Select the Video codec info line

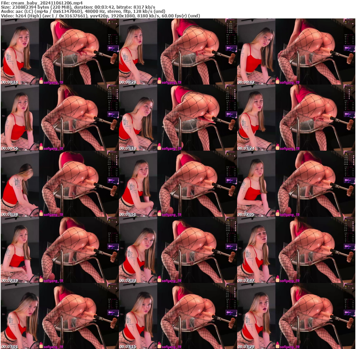coord(100,16)
